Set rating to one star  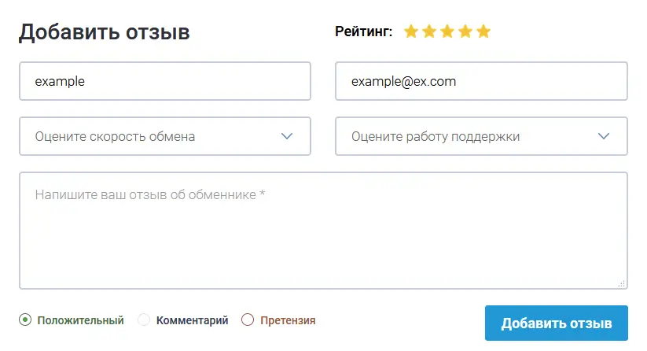coord(410,31)
